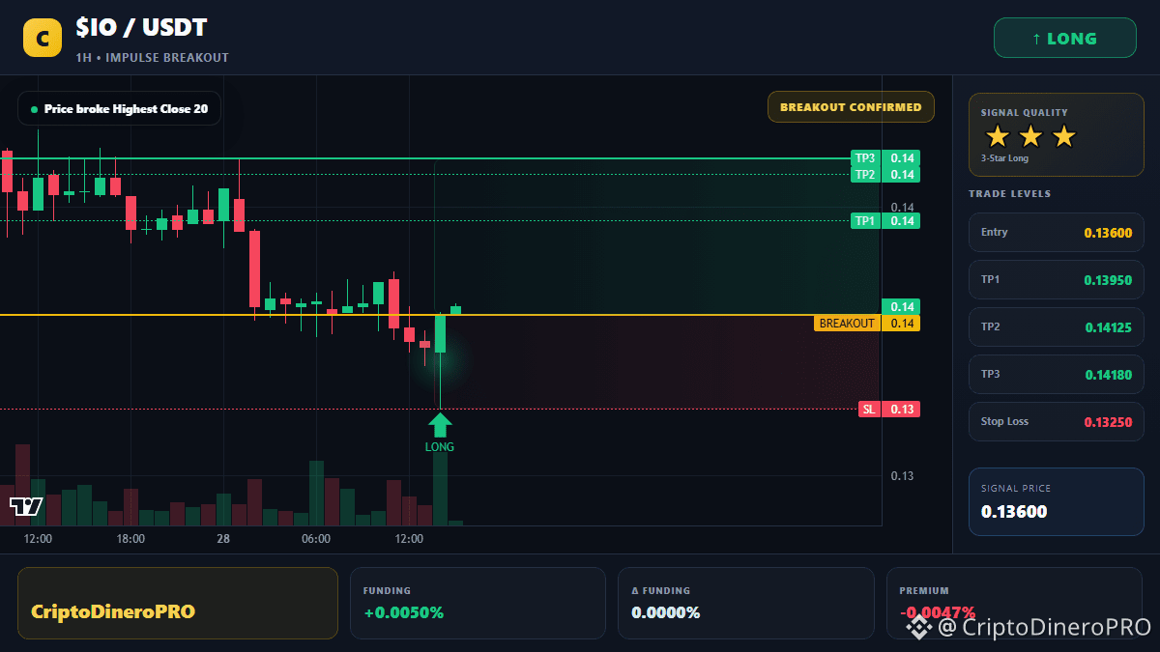This screenshot has height=652, width=1160.
Task: Click the first star in Signal Quality
Action: [997, 136]
